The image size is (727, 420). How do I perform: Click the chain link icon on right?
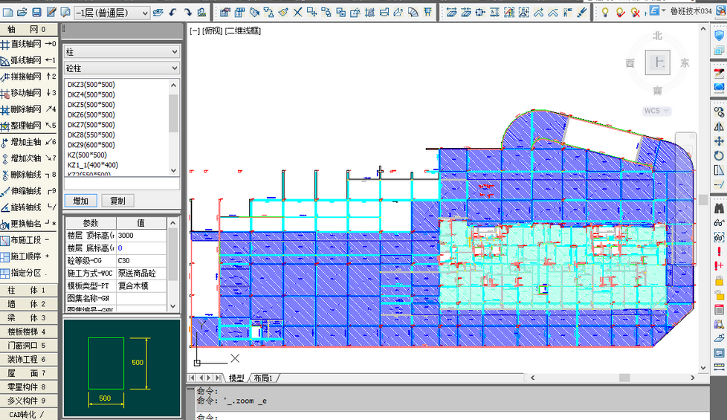point(719,112)
